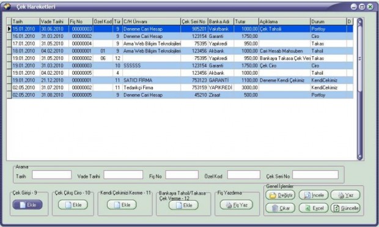Maximize the Çek Hareketleri window

click(362, 7)
